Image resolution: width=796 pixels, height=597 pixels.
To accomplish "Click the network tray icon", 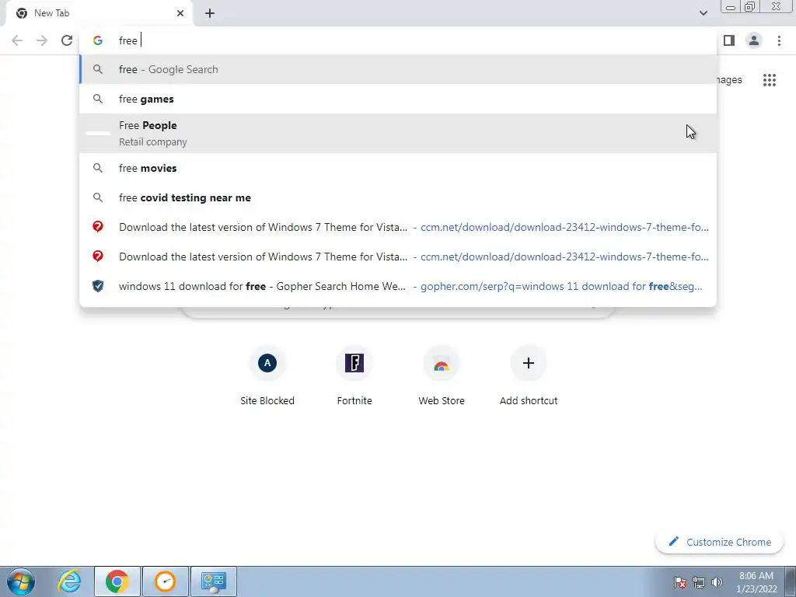I will [x=699, y=582].
